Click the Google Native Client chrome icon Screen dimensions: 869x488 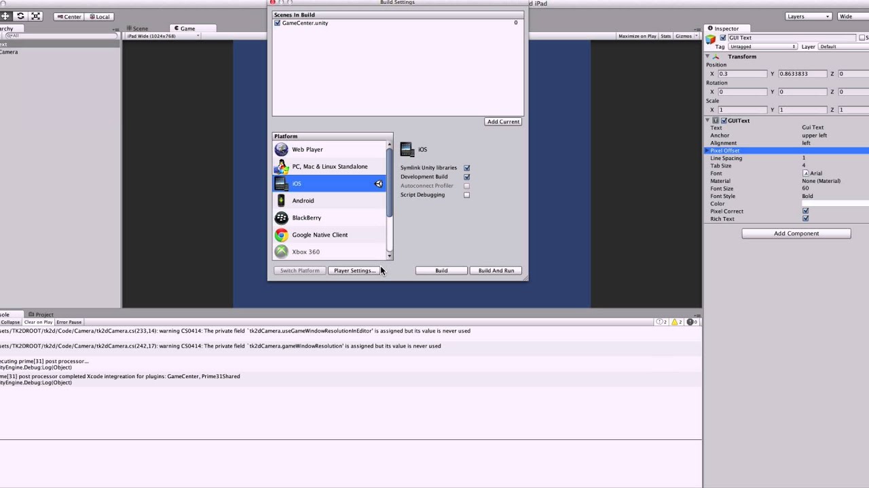point(281,235)
